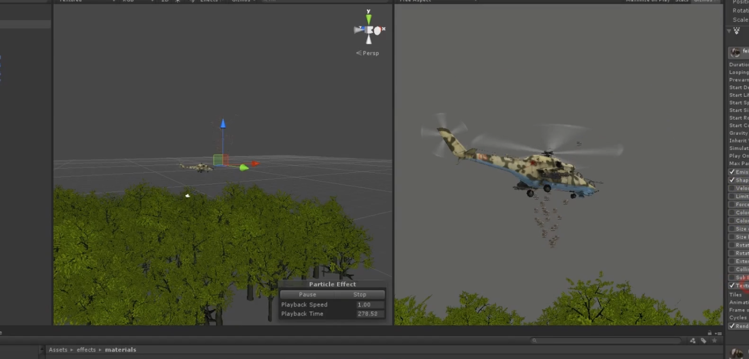The image size is (749, 359).
Task: Grab the red move arrow handle
Action: pyautogui.click(x=255, y=163)
